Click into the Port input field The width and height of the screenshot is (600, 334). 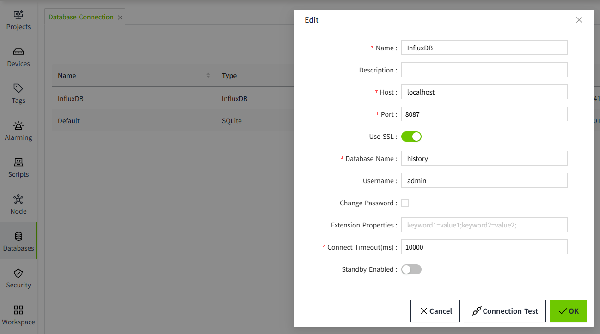pos(484,114)
